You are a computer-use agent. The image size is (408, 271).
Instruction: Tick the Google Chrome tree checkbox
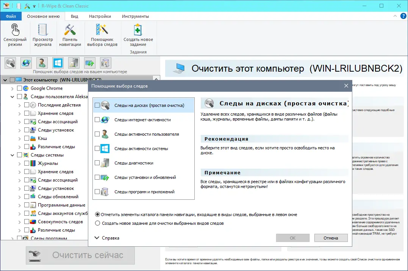(20, 88)
